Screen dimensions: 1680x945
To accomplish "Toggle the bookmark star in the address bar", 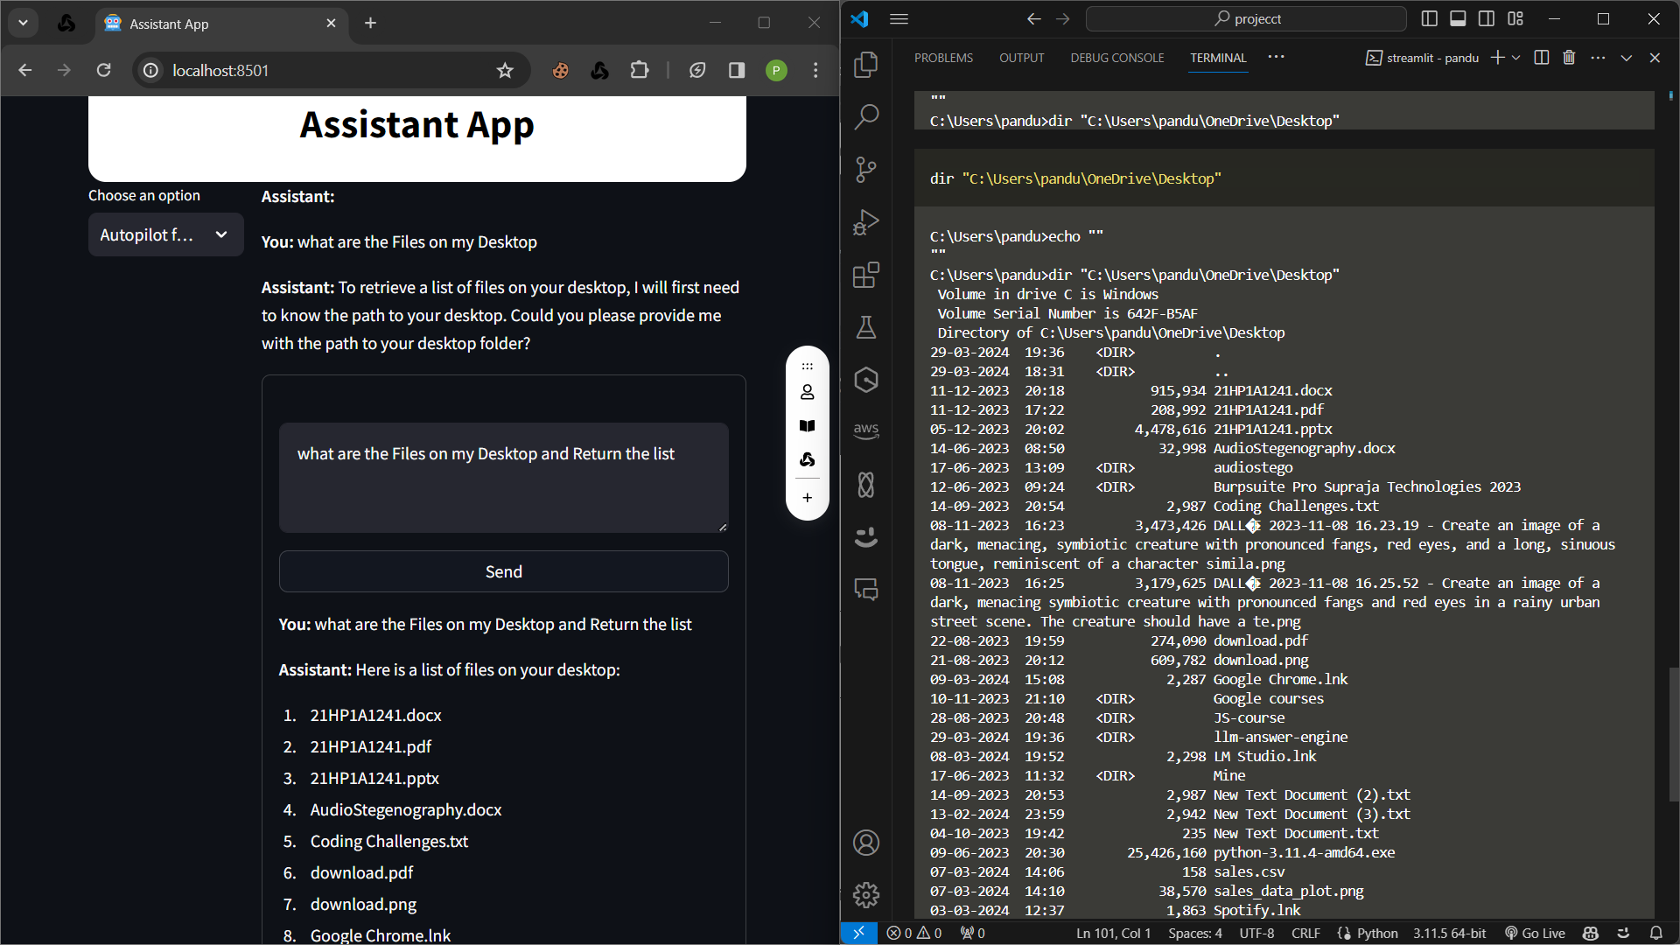I will pyautogui.click(x=505, y=70).
